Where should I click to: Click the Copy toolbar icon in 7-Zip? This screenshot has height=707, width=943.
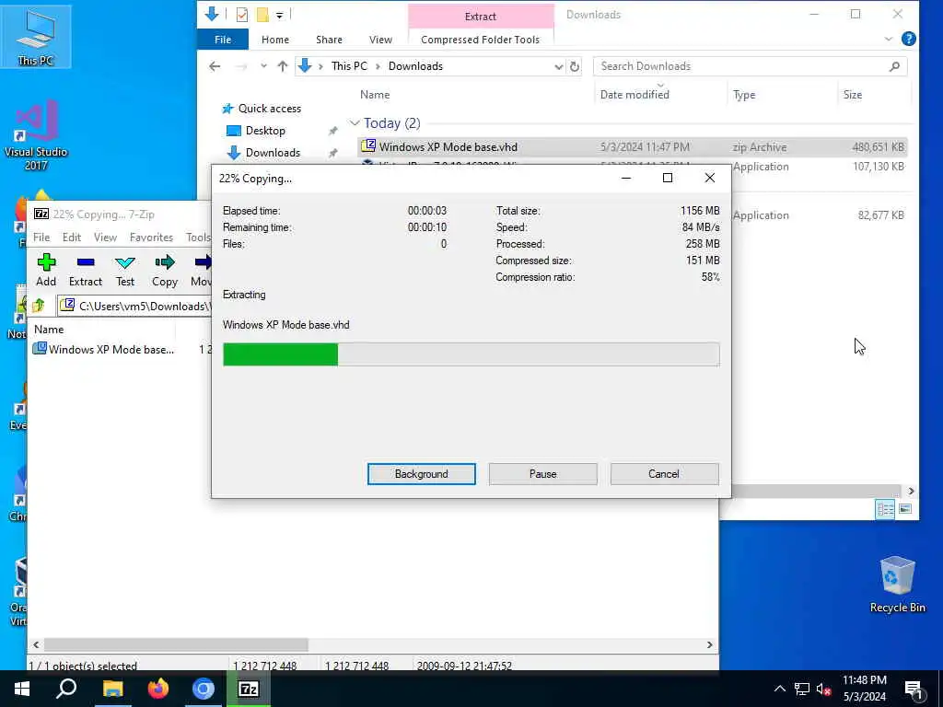164,270
